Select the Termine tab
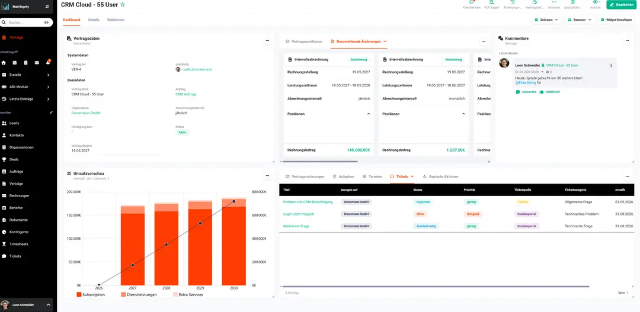 pyautogui.click(x=372, y=176)
